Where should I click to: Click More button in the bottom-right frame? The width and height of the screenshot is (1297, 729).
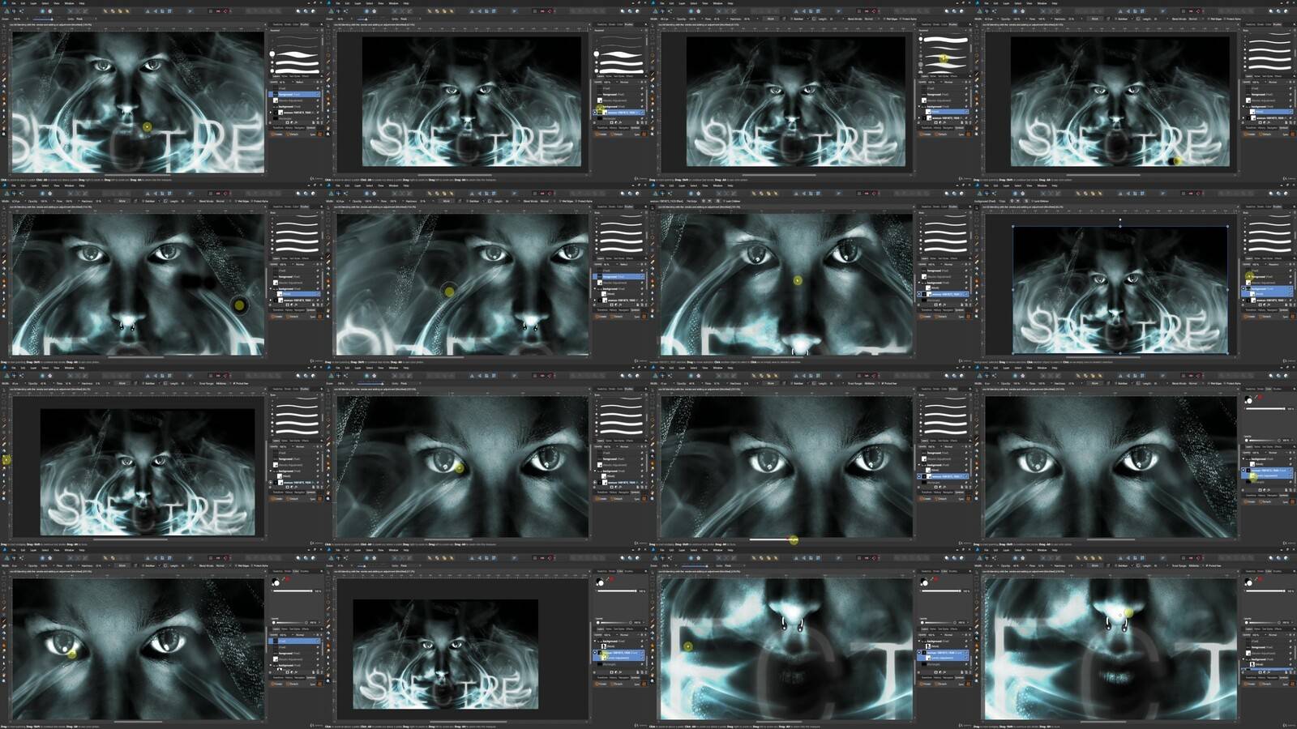(1095, 565)
